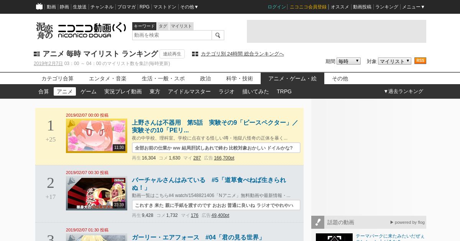Open 動画 in top navigation
The image size is (460, 241).
[x=51, y=7]
